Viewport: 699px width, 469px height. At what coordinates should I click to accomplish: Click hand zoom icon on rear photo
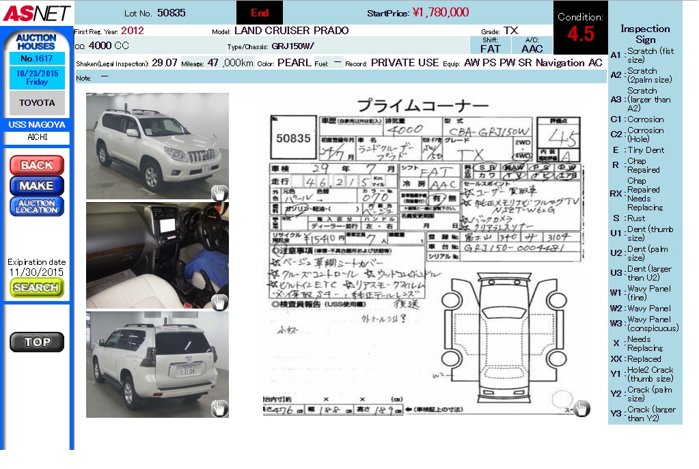pos(219,408)
